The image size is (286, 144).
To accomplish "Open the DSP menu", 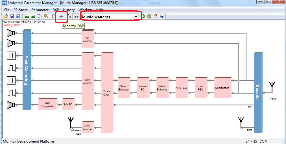I will coord(56,10).
